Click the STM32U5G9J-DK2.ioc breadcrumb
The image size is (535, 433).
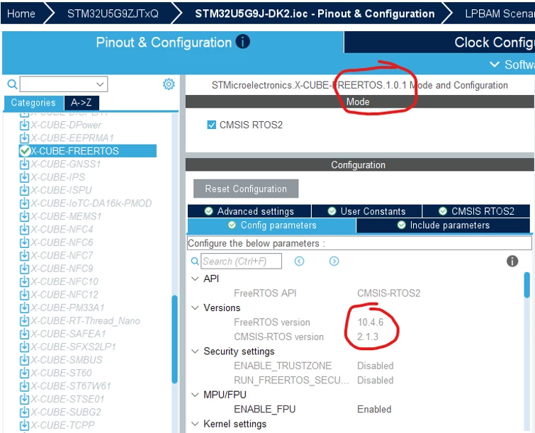tap(315, 13)
